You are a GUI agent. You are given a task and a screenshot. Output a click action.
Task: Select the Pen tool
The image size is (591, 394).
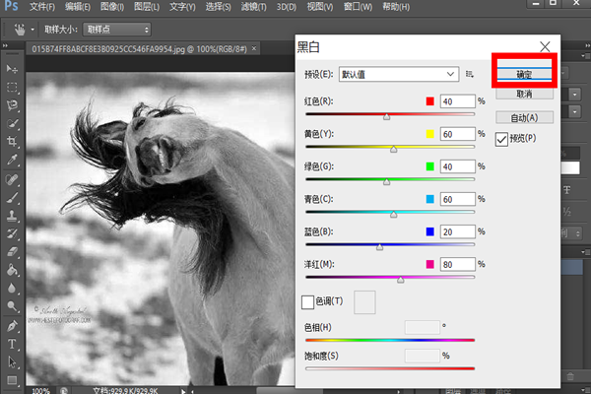click(12, 326)
